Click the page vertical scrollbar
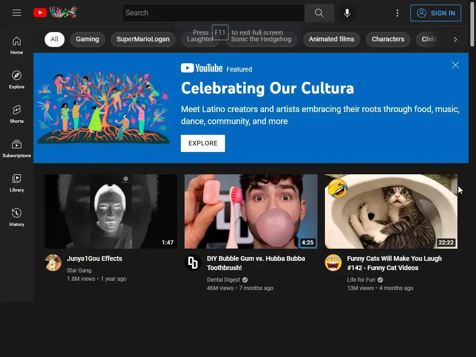 tap(472, 24)
